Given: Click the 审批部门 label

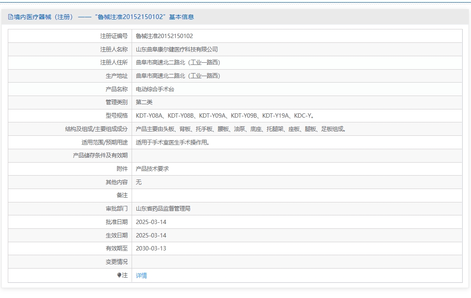Looking at the screenshot, I should (x=116, y=208).
